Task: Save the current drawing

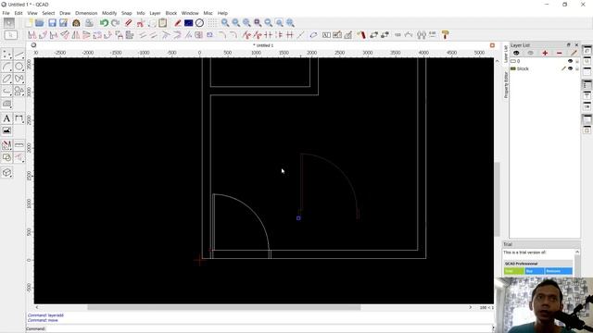Action: [52, 23]
